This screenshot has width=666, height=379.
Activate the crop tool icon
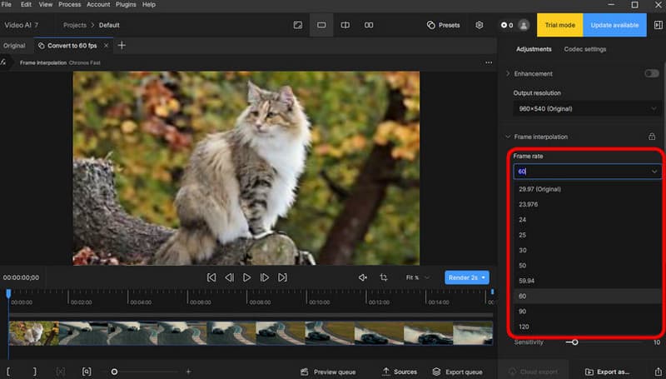click(x=384, y=277)
